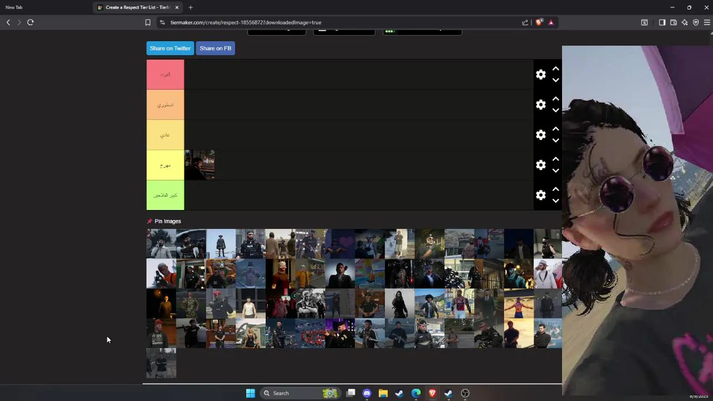Open settings gear for the green bottom tier

(541, 195)
